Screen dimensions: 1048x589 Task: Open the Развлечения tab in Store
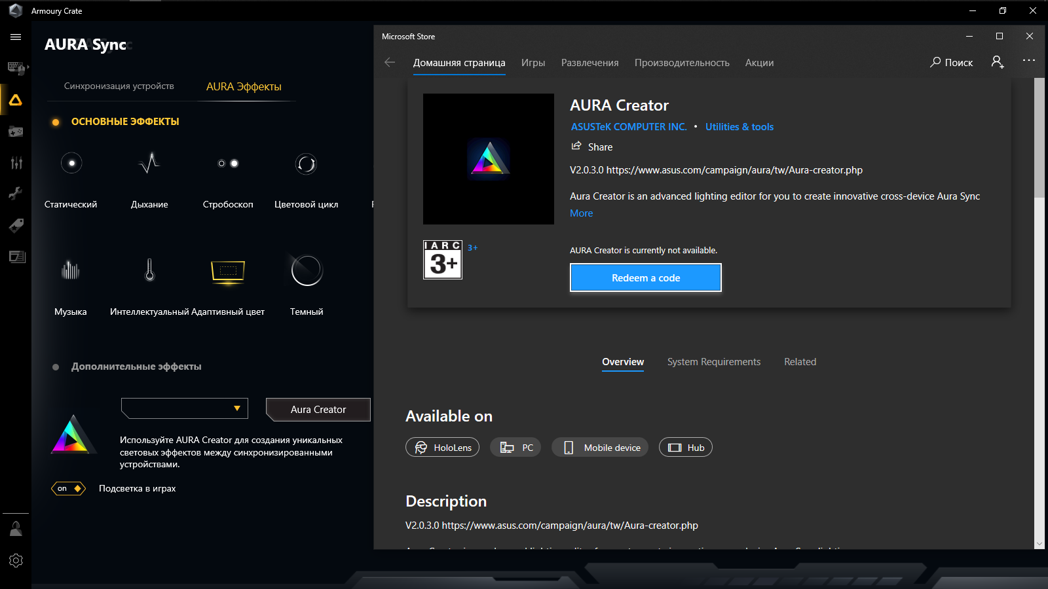click(589, 63)
